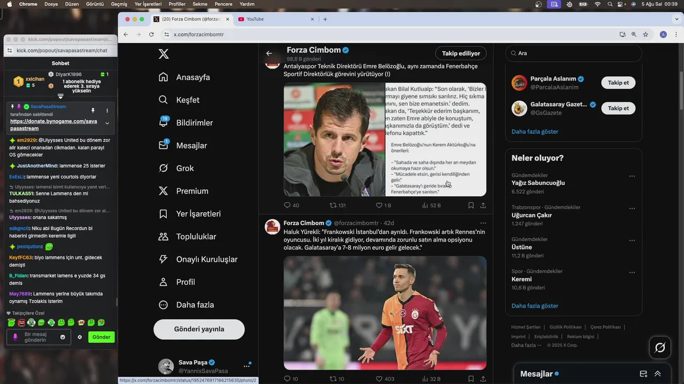Share the Emre Belözoğlu post

coord(483,205)
